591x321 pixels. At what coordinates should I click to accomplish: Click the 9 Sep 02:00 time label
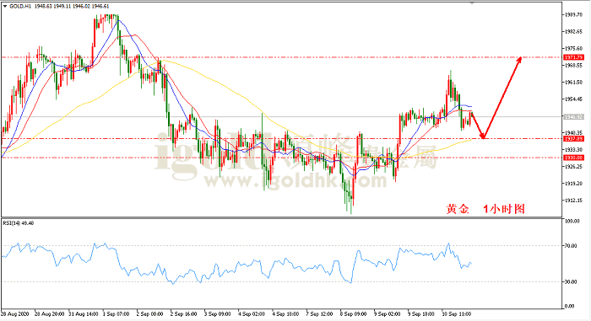[x=388, y=314]
